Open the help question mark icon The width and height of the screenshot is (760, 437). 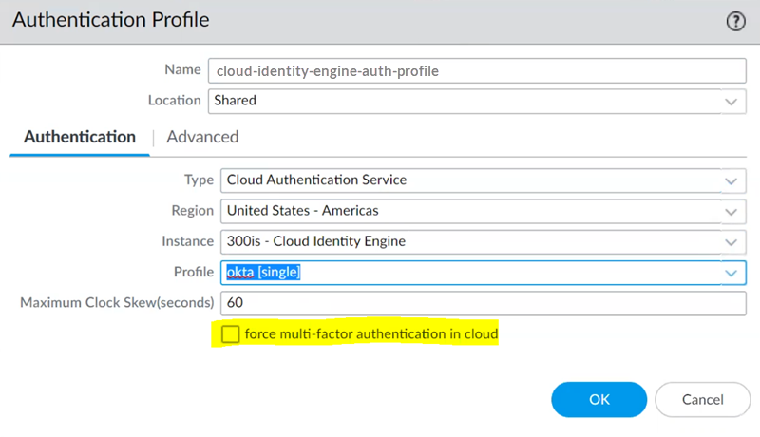[735, 22]
